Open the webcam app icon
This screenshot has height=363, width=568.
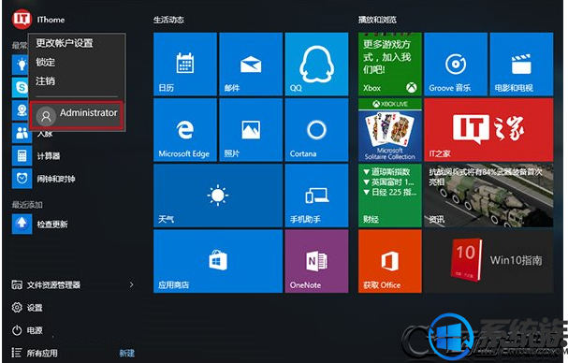(x=21, y=110)
